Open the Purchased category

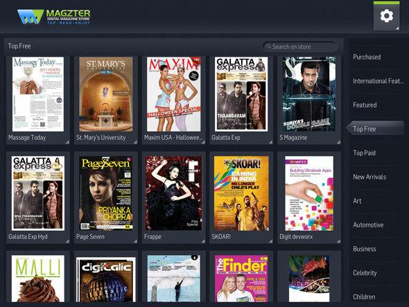point(367,57)
